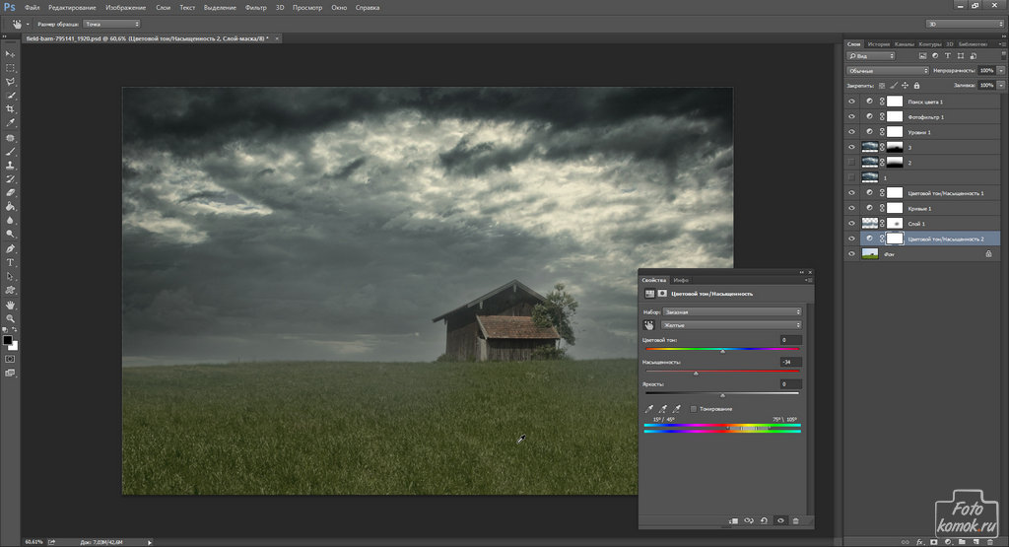Screen dimensions: 1009x547
Task: Select the Move tool
Action: coord(10,54)
